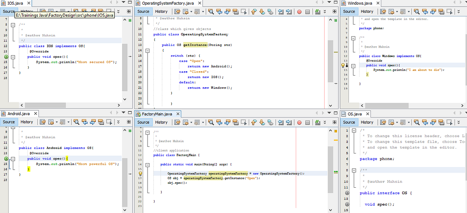
Task: Toggle Rectangular Selection in OperatingSystemFactory.java toolbar
Action: click(244, 12)
